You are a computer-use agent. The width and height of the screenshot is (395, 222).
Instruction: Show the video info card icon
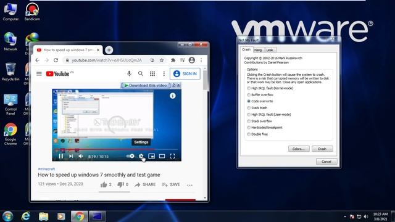click(x=173, y=96)
